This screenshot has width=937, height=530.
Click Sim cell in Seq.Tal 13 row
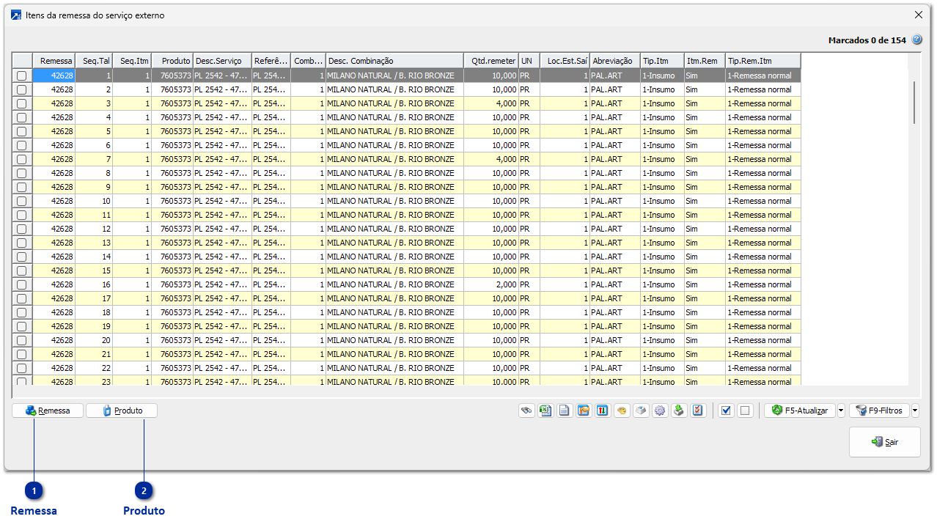[x=705, y=243]
